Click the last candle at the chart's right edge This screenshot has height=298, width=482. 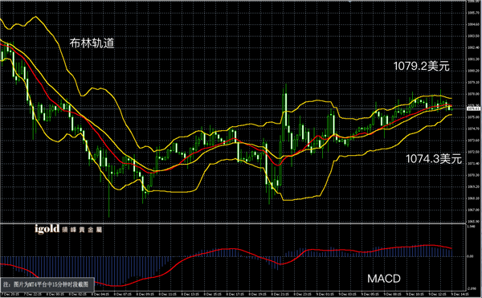(x=451, y=108)
